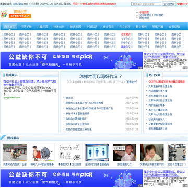Select 散文赏析 in the nav bar
The image size is (188, 188).
pos(141,27)
